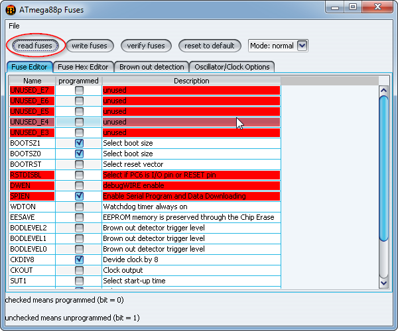Uncheck the BOOTSZ1 programmed checkbox
The height and width of the screenshot is (331, 398).
coord(79,144)
